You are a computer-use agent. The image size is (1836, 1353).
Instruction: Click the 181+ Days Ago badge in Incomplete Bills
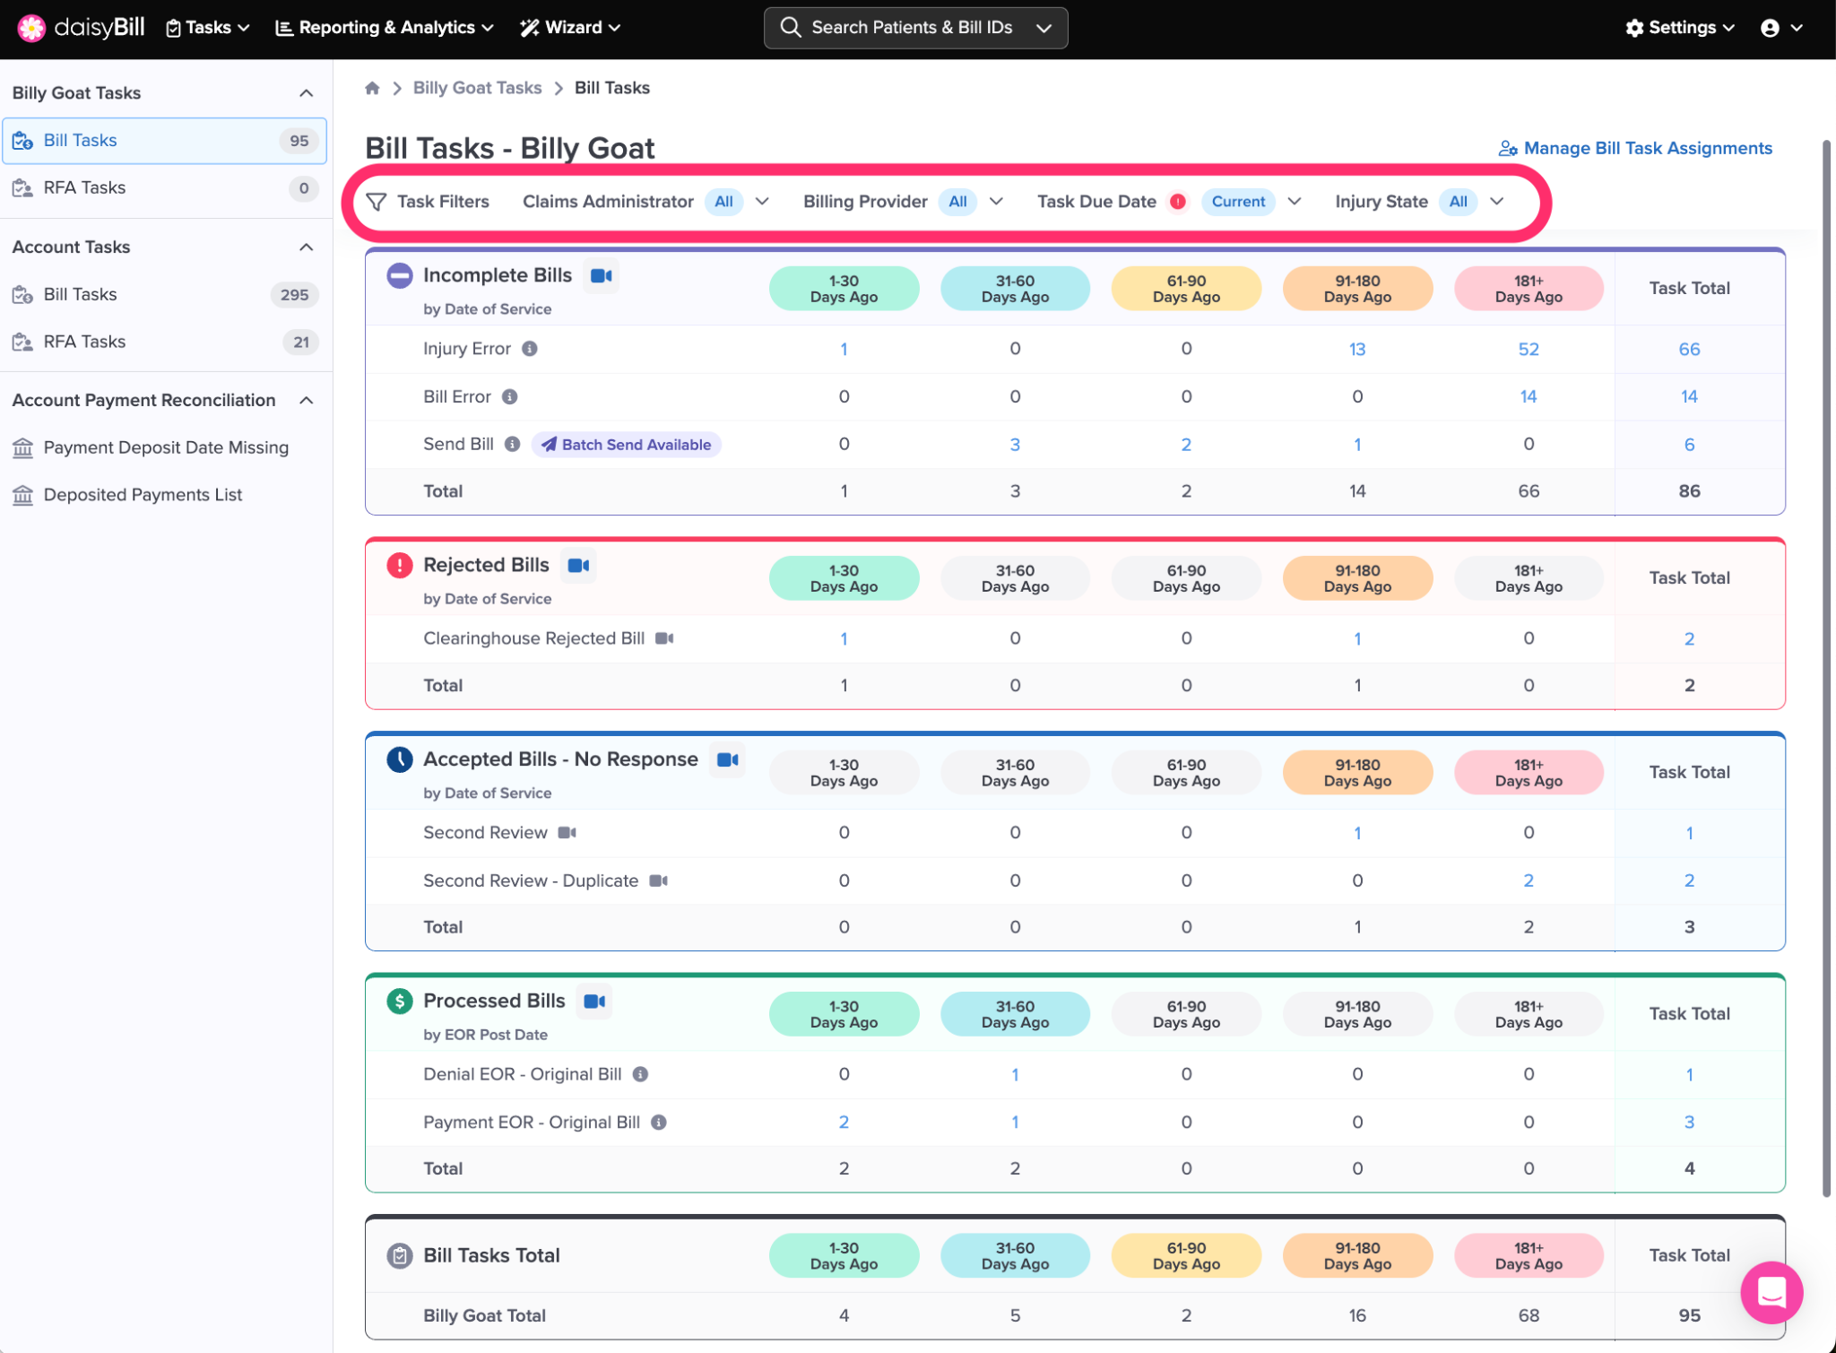click(1528, 289)
